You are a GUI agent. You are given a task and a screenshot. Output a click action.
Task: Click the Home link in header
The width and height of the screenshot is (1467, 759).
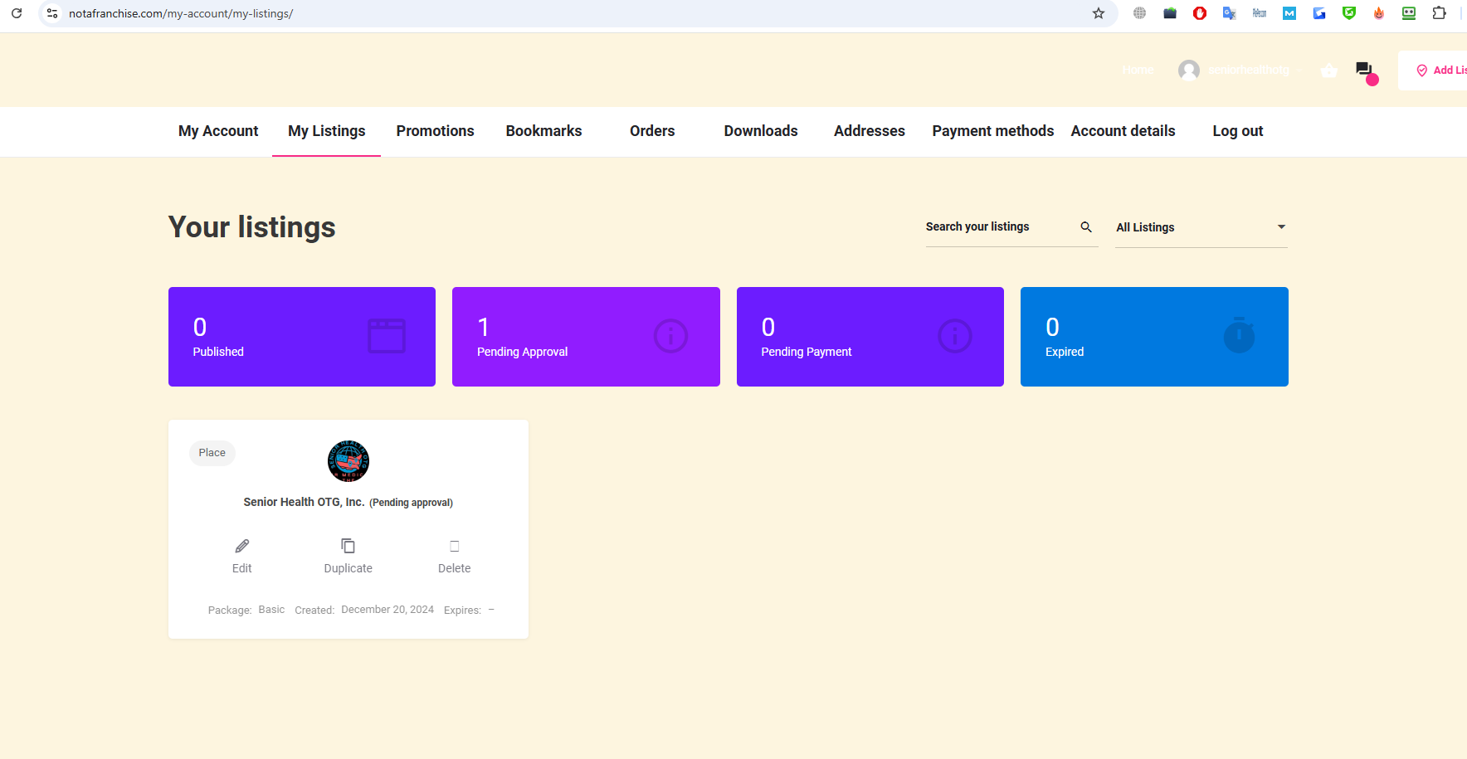[x=1138, y=71]
